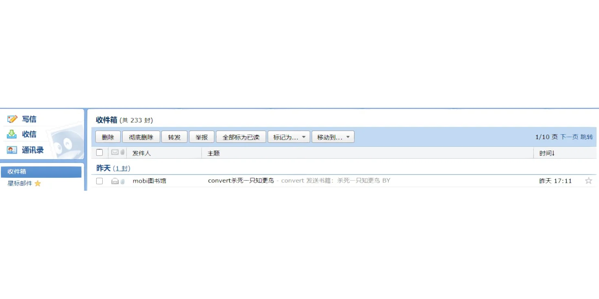599x299 pixels.
Task: Click the 跳转 jump link
Action: pos(587,137)
